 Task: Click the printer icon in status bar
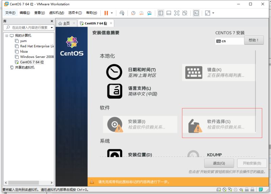(236, 189)
